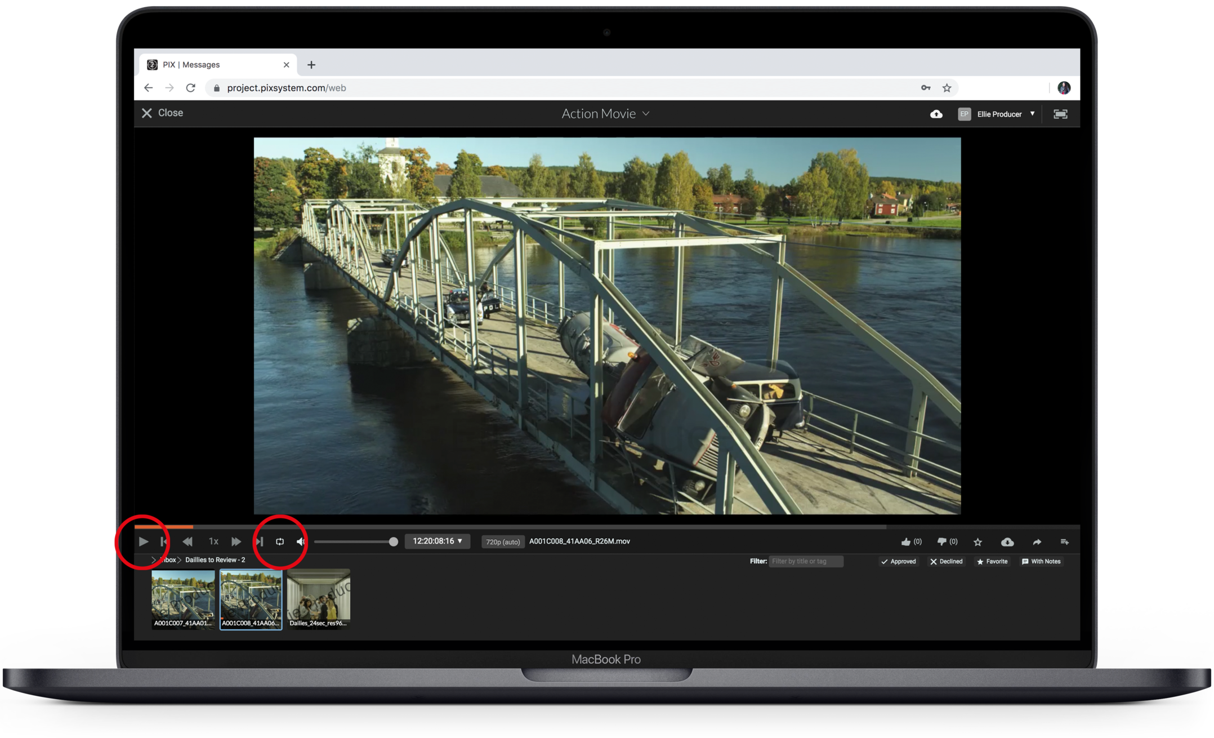Click thumbs up approve icon
The image size is (1214, 738).
click(x=905, y=541)
